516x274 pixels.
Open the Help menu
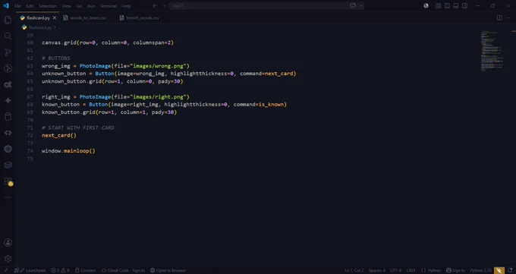(x=127, y=6)
